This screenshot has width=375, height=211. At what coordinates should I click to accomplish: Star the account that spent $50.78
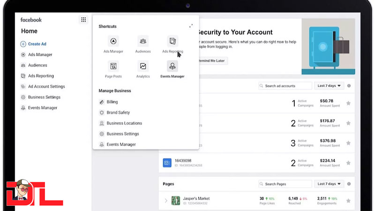tap(348, 103)
